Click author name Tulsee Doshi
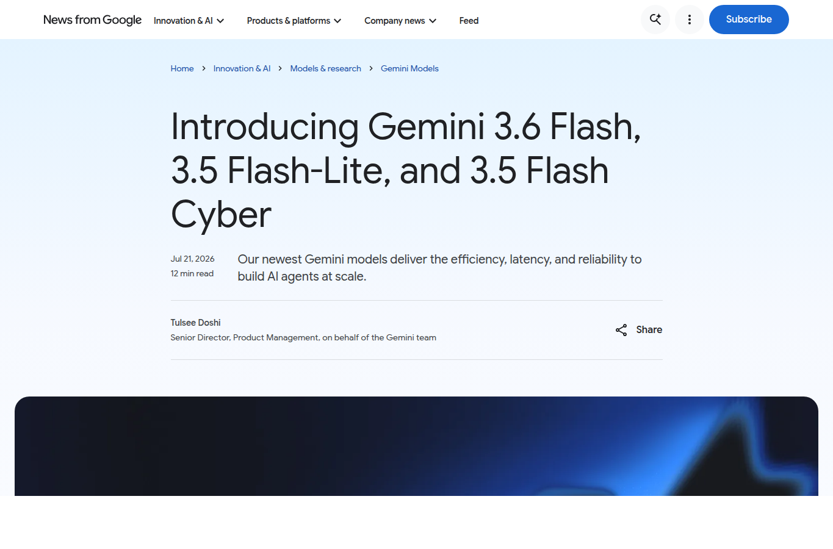 (x=195, y=323)
